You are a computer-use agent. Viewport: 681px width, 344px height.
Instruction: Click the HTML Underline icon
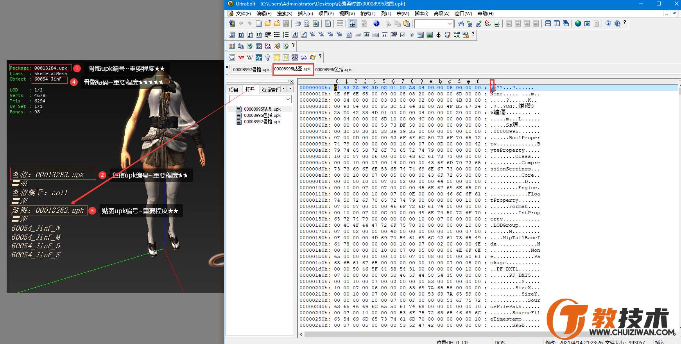(x=259, y=35)
